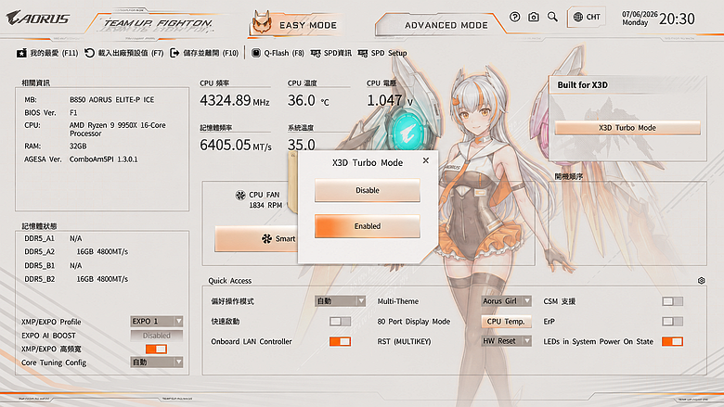Viewport: 724px width, 407px height.
Task: Expand Core Tuning Config dropdown
Action: [157, 362]
